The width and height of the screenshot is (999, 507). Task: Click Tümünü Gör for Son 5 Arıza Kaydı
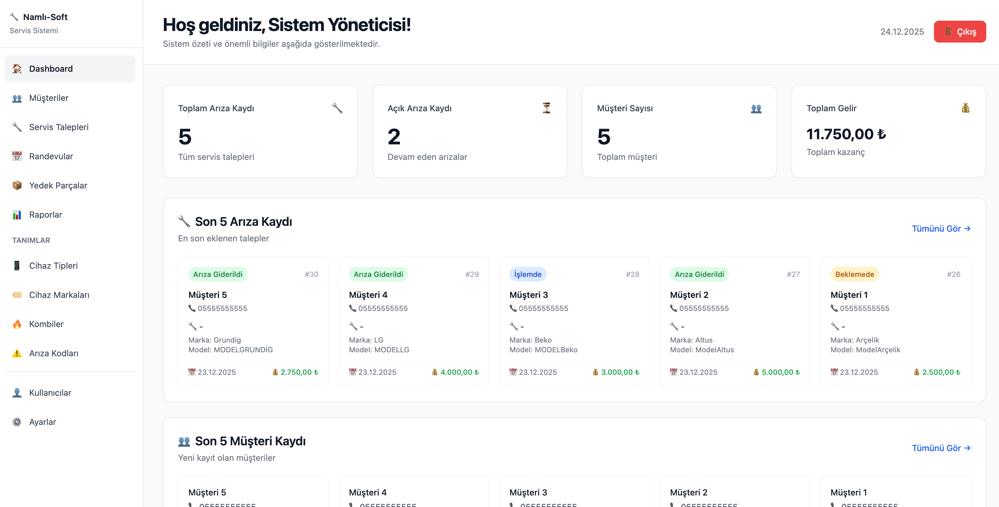pos(941,229)
